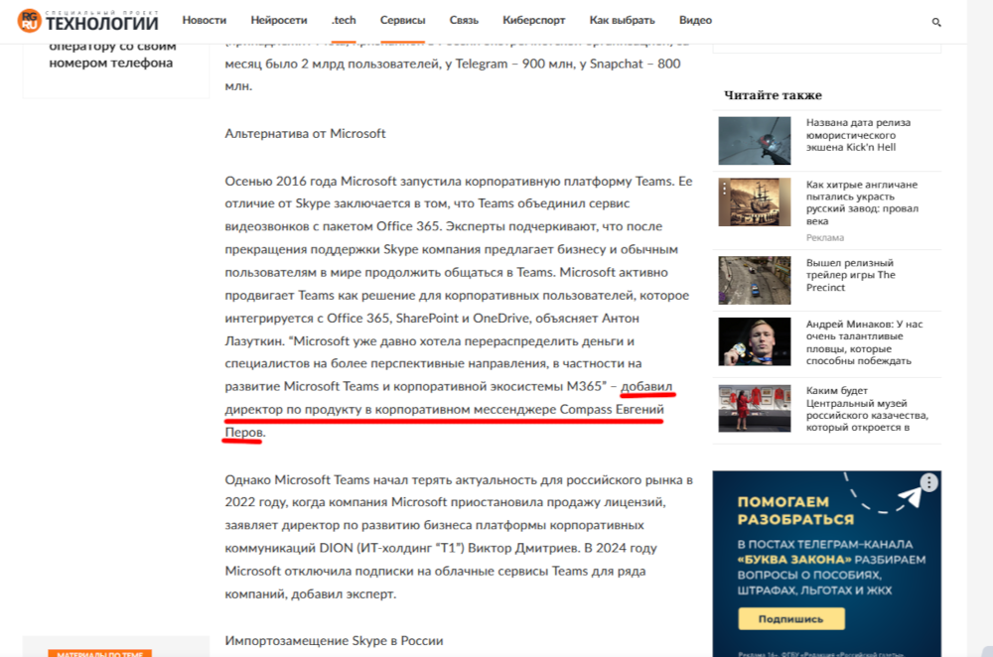Screen dimensions: 993x657
Task: Click the sailing ship ad thumbnail
Action: [x=755, y=201]
